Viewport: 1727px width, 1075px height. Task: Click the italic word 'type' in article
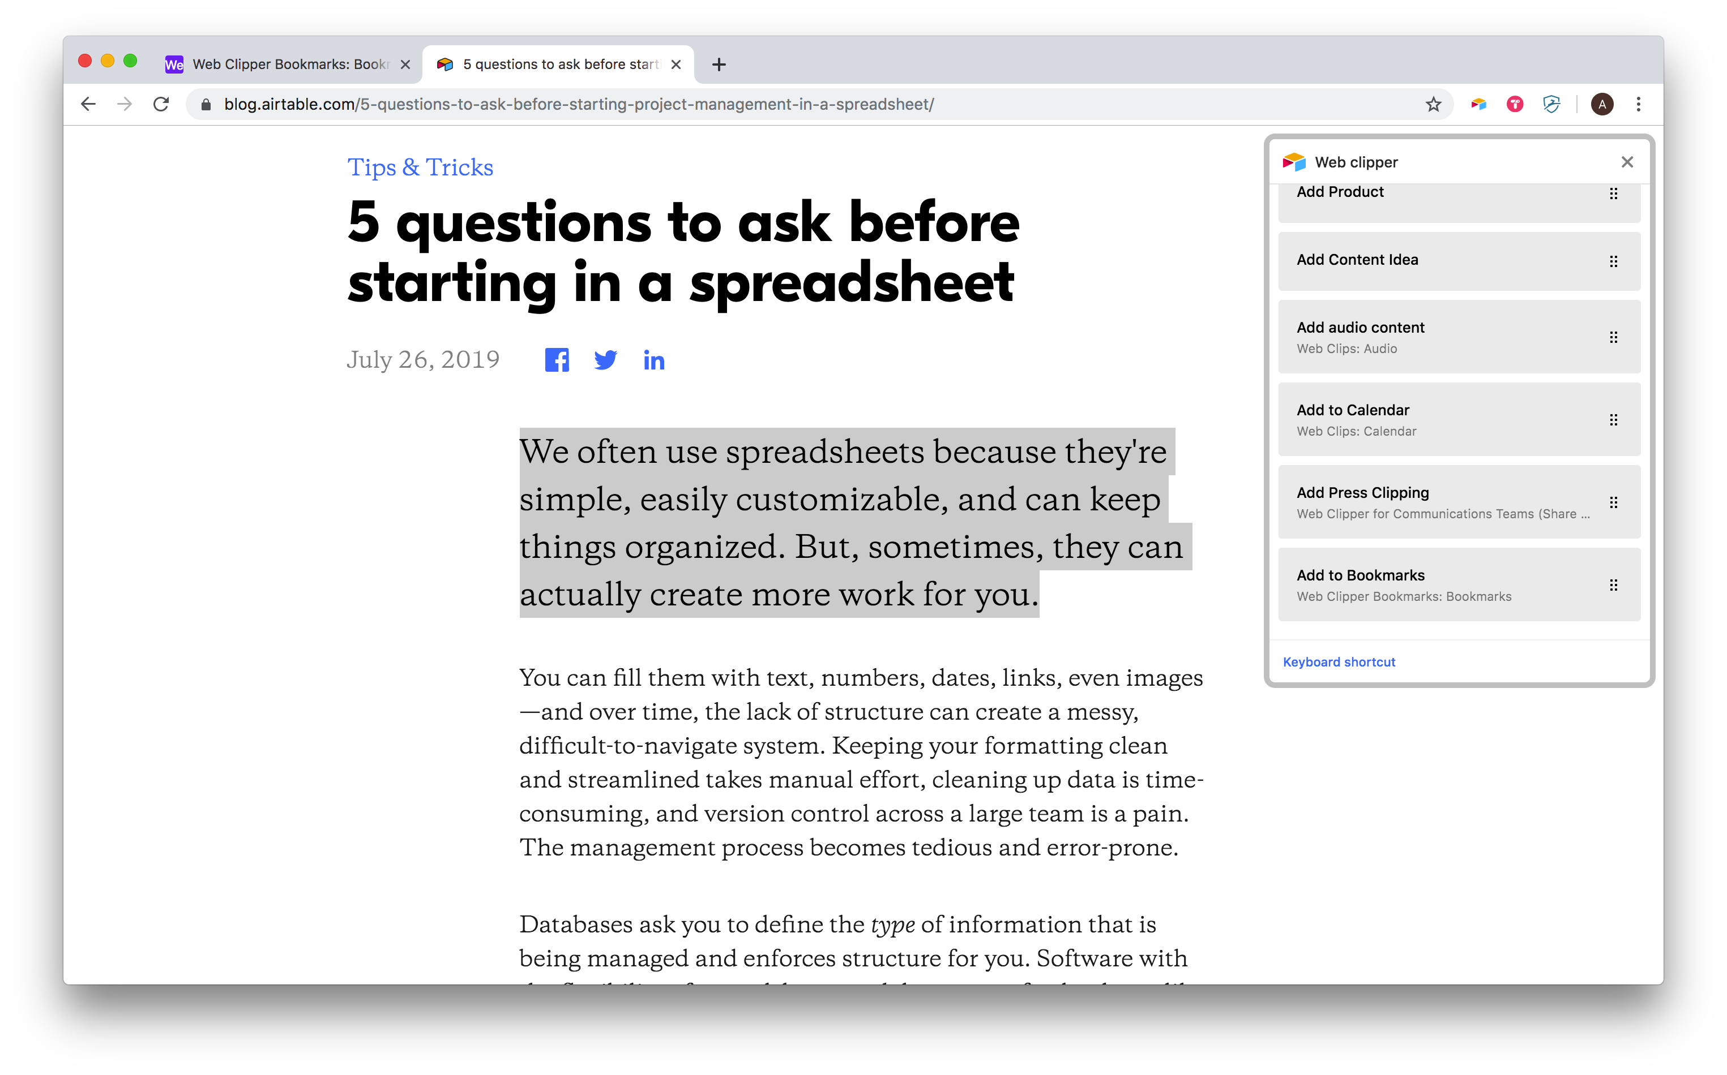(892, 925)
